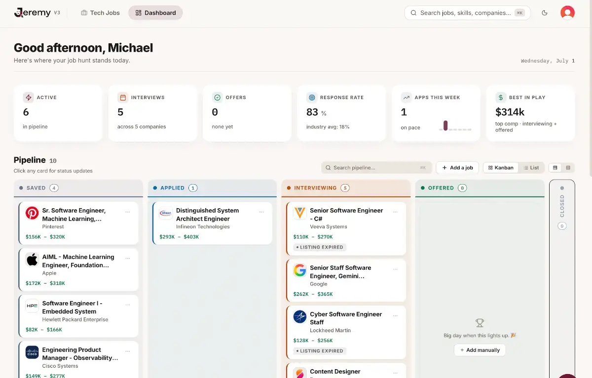Screen dimensions: 592x378
Task: Click the Offered column header
Action: [480, 188]
